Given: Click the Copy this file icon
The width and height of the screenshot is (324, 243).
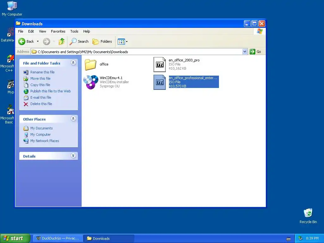Looking at the screenshot, I should [x=26, y=85].
